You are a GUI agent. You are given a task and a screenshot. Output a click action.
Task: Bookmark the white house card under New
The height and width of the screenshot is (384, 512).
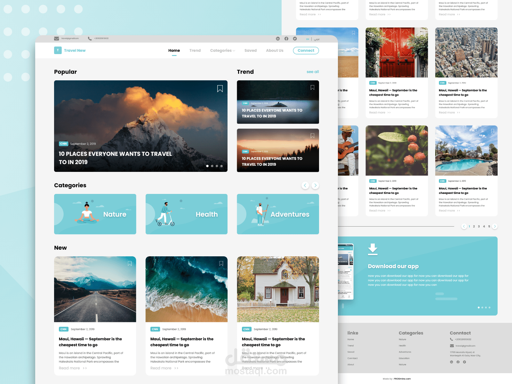pyautogui.click(x=312, y=263)
